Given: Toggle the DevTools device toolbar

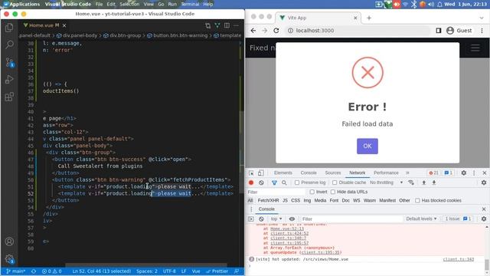Looking at the screenshot, I should (260, 172).
